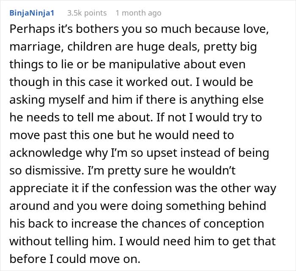The width and height of the screenshot is (296, 271).
Task: Click the 3.5k points score label
Action: click(x=87, y=13)
